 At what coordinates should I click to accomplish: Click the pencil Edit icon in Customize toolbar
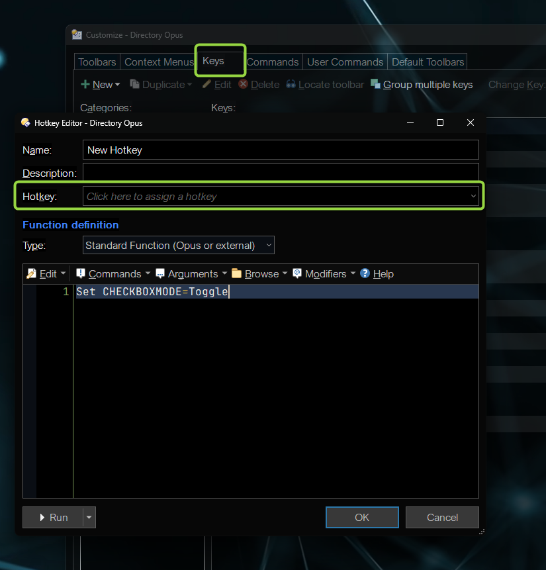click(206, 84)
